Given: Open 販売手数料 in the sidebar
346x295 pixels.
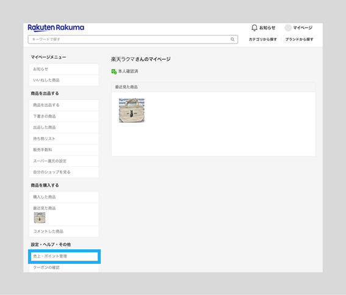Looking at the screenshot, I should pyautogui.click(x=64, y=150).
